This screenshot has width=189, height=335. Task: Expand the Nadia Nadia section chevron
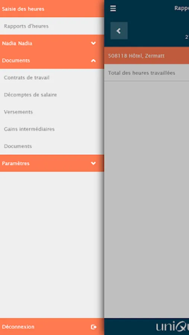pyautogui.click(x=93, y=43)
